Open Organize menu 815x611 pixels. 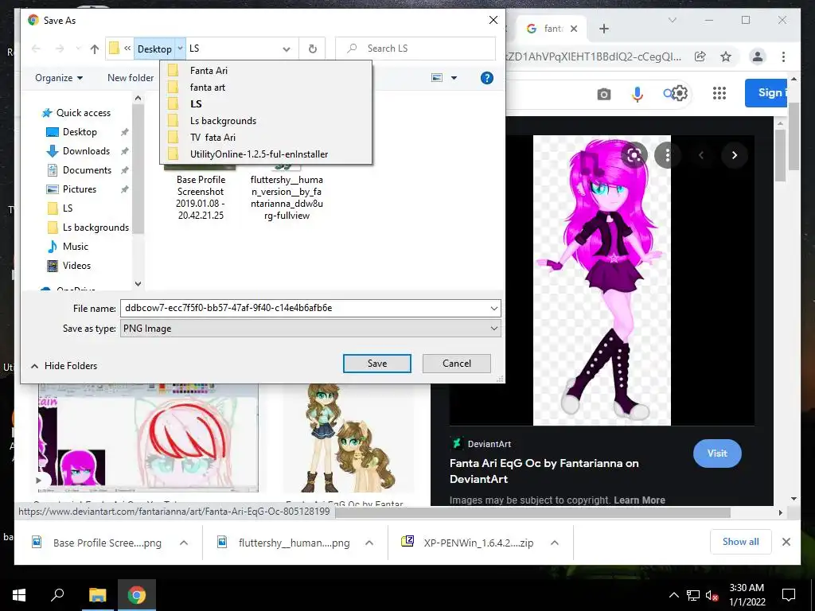[59, 78]
